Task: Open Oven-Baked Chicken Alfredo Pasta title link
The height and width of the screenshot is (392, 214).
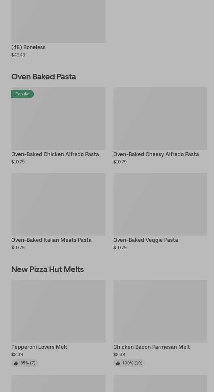Action: pyautogui.click(x=55, y=154)
